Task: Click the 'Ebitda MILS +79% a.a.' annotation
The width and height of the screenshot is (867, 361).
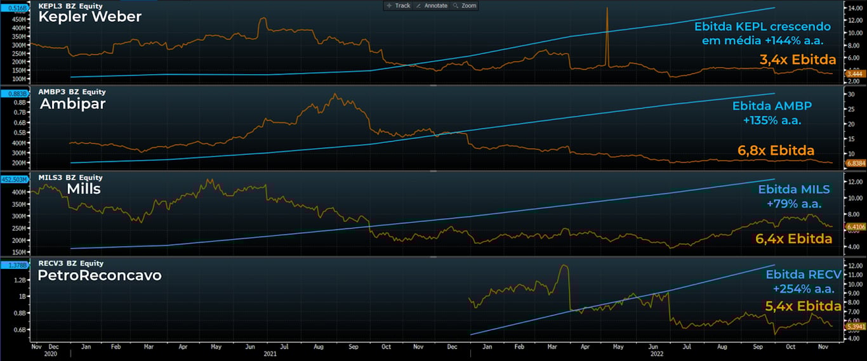Action: [794, 197]
